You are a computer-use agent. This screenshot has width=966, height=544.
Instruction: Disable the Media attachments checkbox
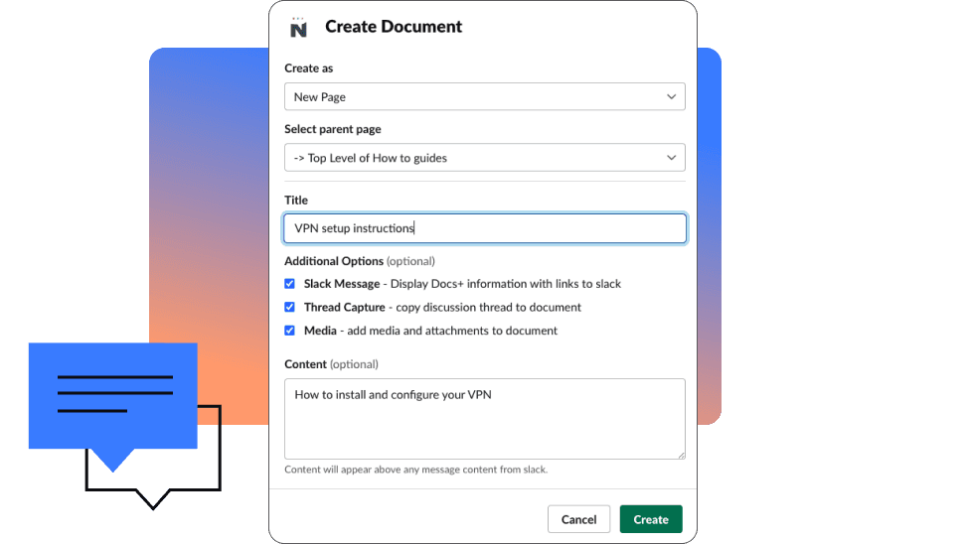click(x=290, y=331)
